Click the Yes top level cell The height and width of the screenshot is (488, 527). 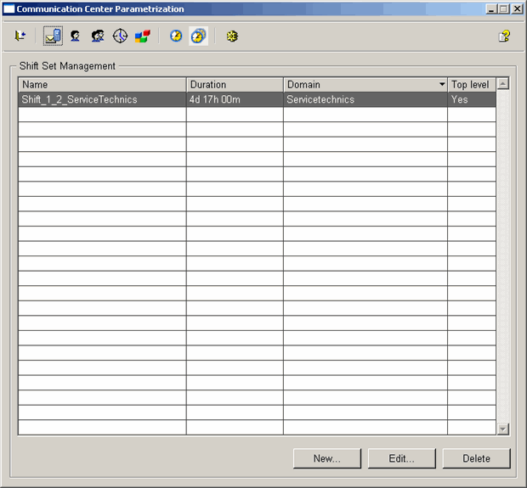coord(472,99)
